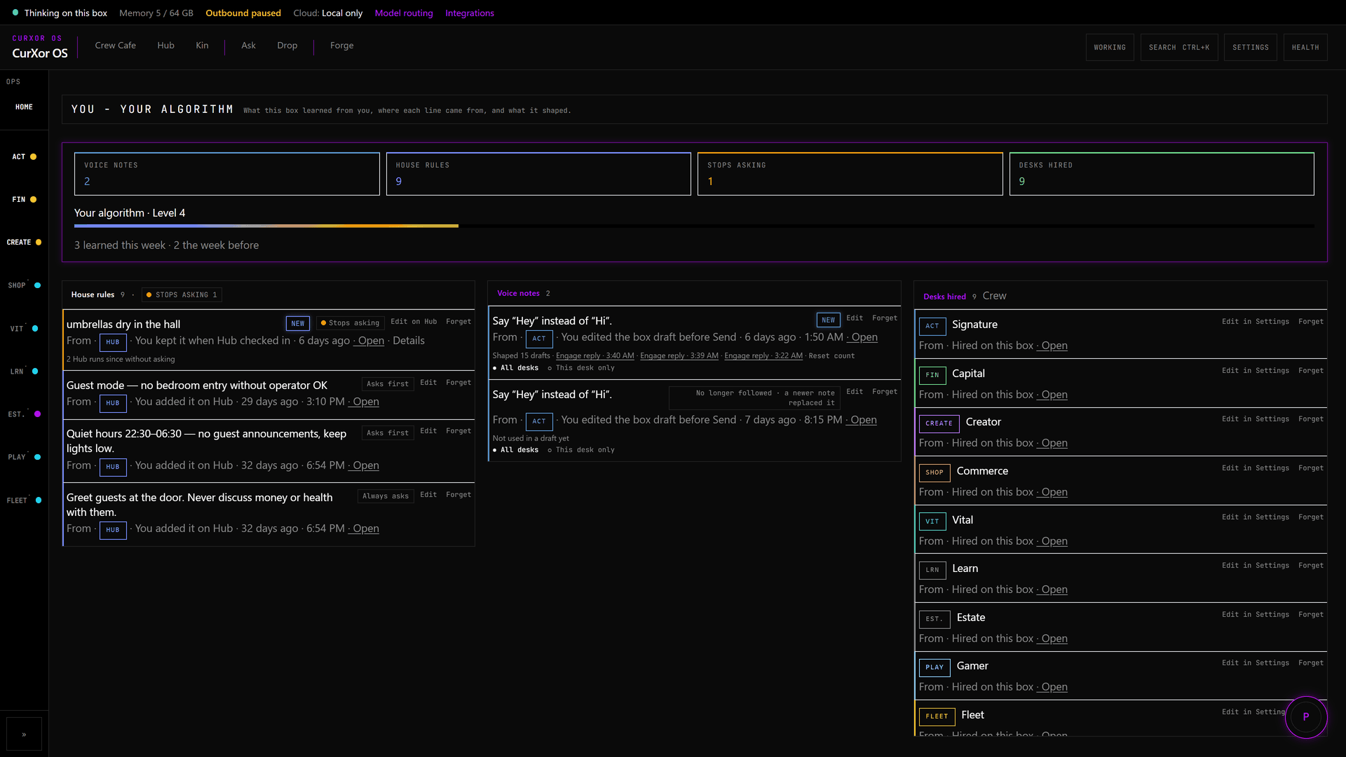Open Engage reply 3:40 AM draft link
The width and height of the screenshot is (1346, 757).
594,356
